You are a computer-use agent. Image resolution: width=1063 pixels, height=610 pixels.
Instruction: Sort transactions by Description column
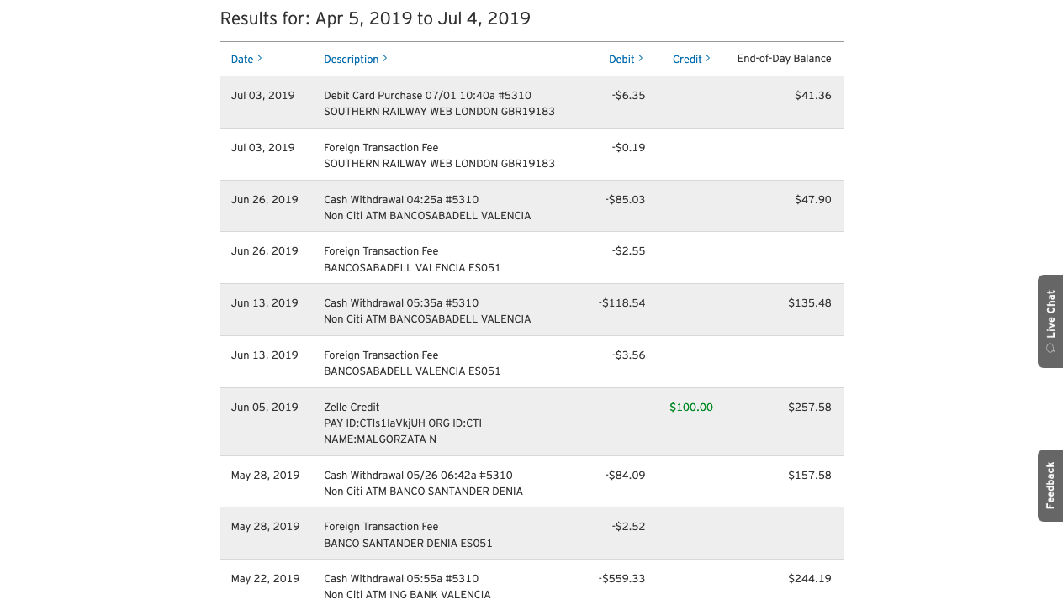click(x=355, y=59)
